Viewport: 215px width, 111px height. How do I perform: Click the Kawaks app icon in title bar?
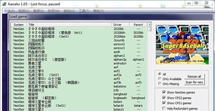click(4, 4)
